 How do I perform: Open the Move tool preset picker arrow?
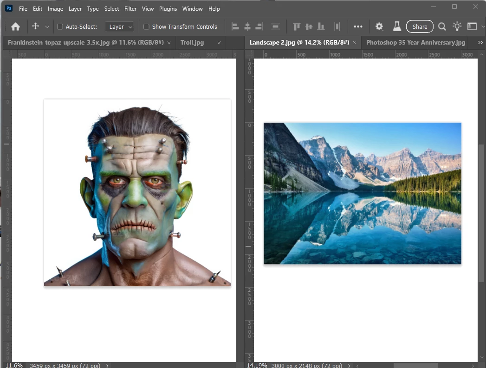click(47, 27)
